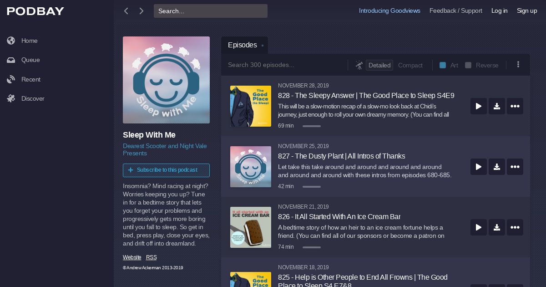Open more options for episode 827
The image size is (546, 287).
coord(515,167)
